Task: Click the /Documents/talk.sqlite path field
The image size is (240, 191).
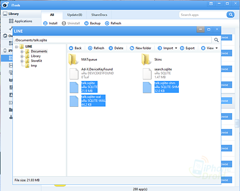Action: 113,40
